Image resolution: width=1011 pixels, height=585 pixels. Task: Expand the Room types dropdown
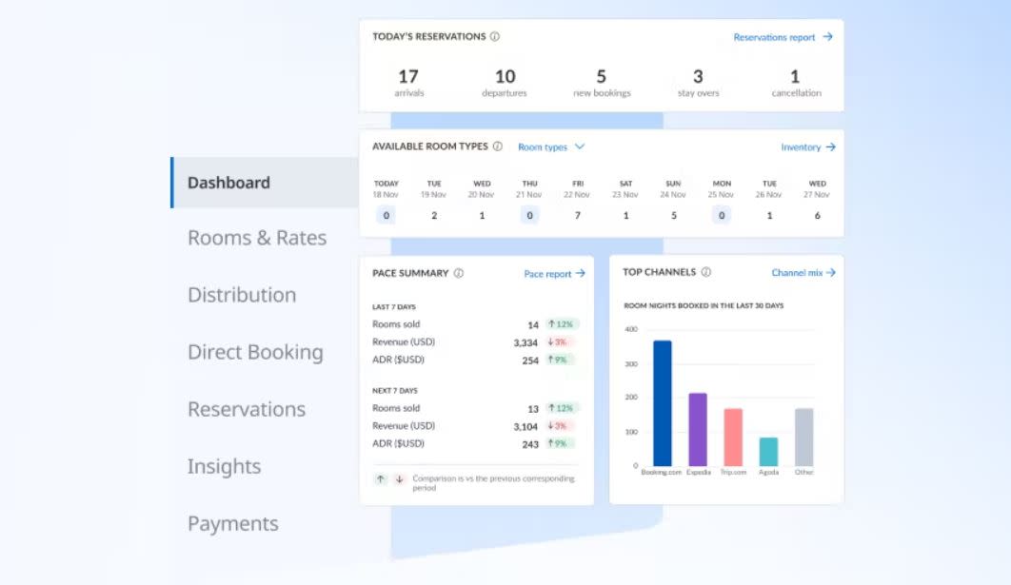click(552, 147)
